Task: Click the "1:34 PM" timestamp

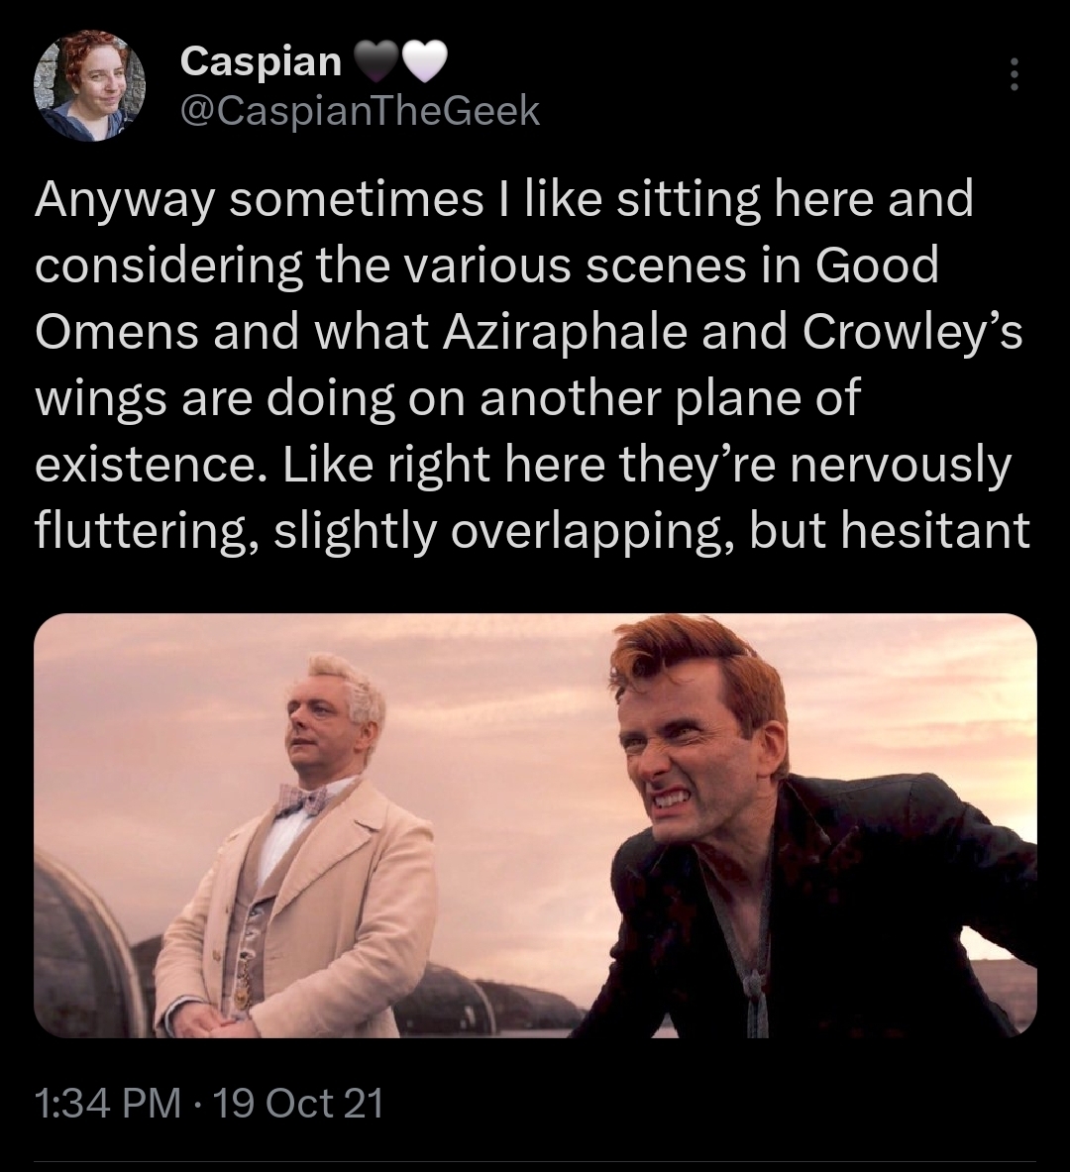Action: [107, 1103]
